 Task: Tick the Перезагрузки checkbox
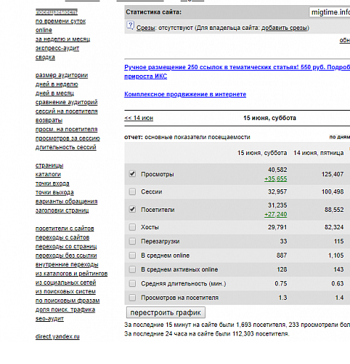pos(132,241)
